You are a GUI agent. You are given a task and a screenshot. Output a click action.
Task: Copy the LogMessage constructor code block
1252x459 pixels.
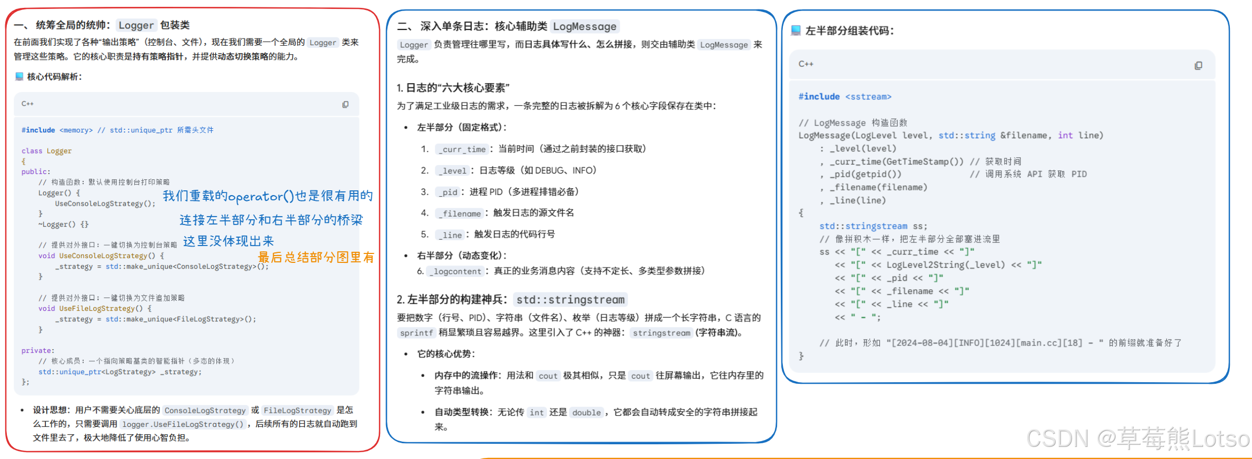coord(1198,65)
